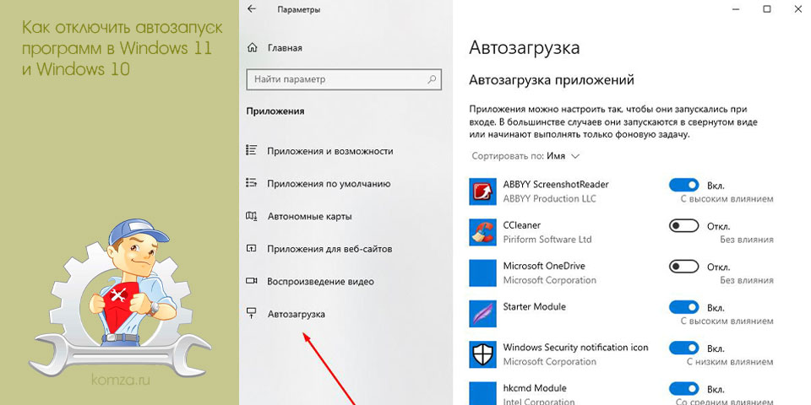Click the Автозагрузка приложений heading

click(552, 81)
